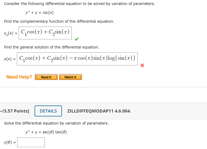
Task: Click the DETAILS button for question 4.6.004
Action: 48,111
